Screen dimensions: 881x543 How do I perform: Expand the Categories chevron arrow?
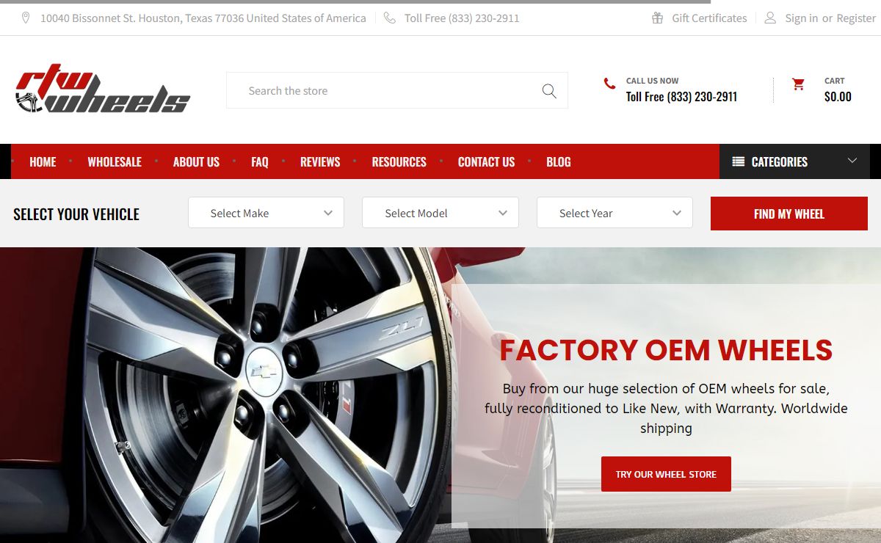point(852,161)
